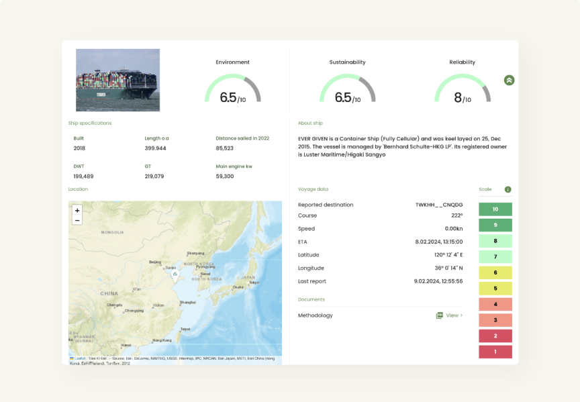The width and height of the screenshot is (580, 402).
Task: Collapse the panel using the green chevron button
Action: pyautogui.click(x=509, y=80)
